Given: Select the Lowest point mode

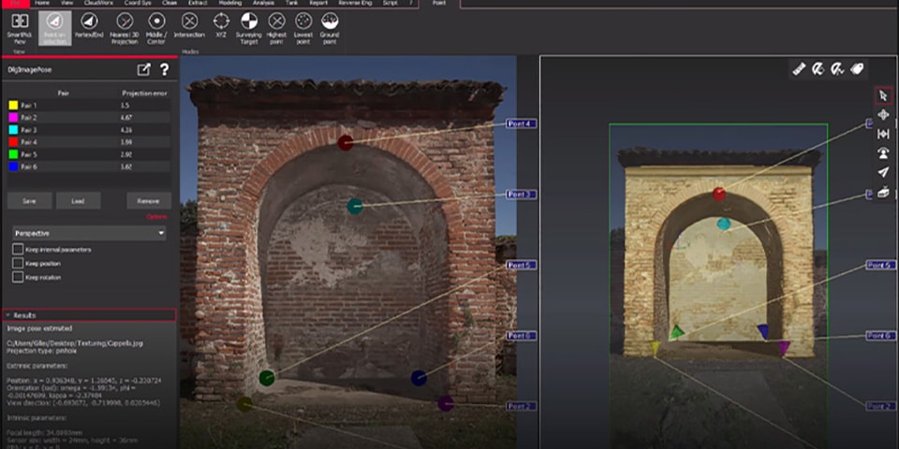Looking at the screenshot, I should point(303,28).
